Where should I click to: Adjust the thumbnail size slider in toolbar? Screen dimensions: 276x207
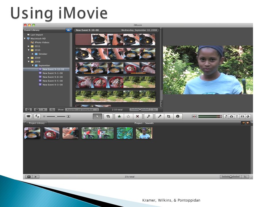(x=56, y=116)
